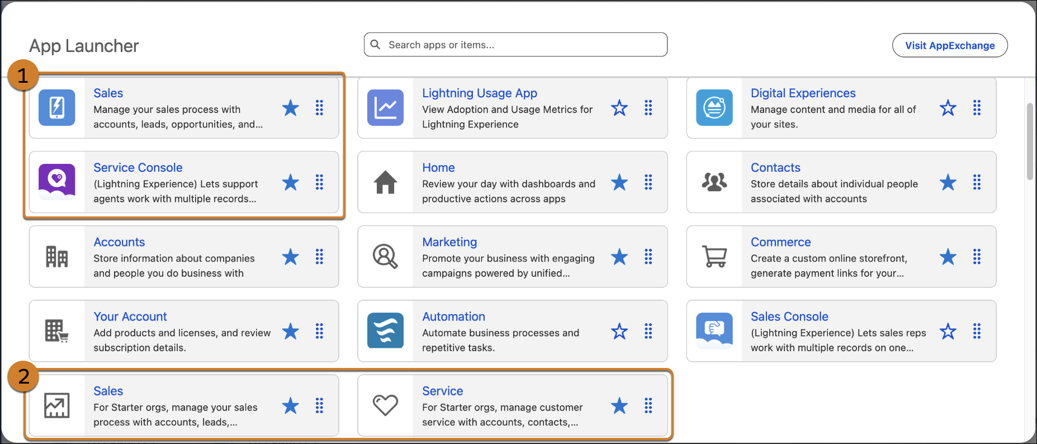Image resolution: width=1037 pixels, height=444 pixels.
Task: Toggle the Starter orgs Sales favorite star
Action: pos(290,405)
